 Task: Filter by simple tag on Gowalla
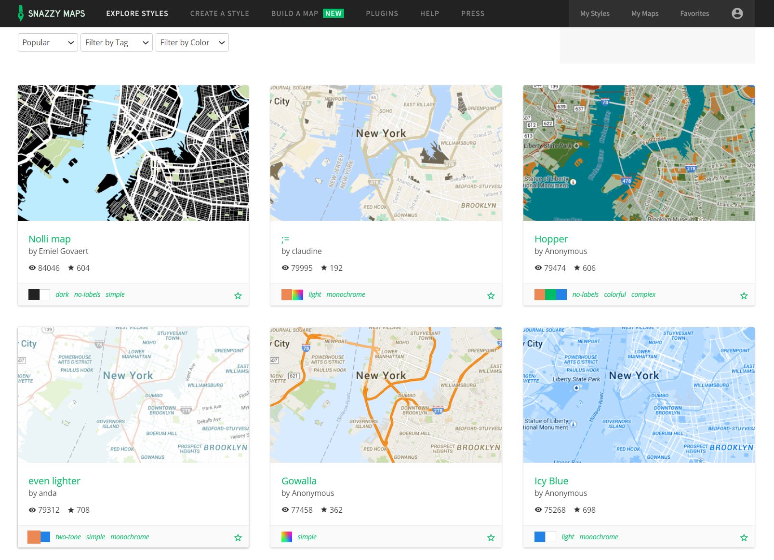pos(307,536)
